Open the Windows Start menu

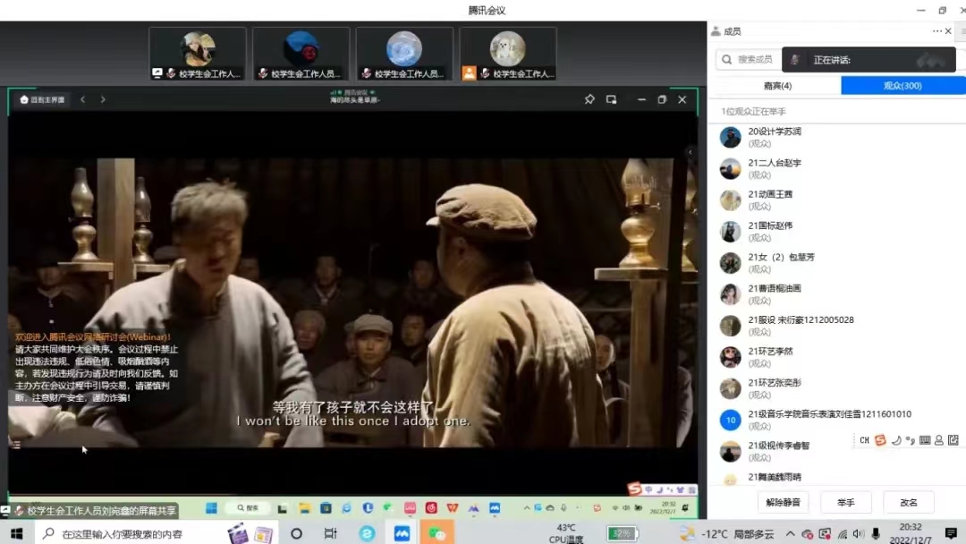coord(17,533)
